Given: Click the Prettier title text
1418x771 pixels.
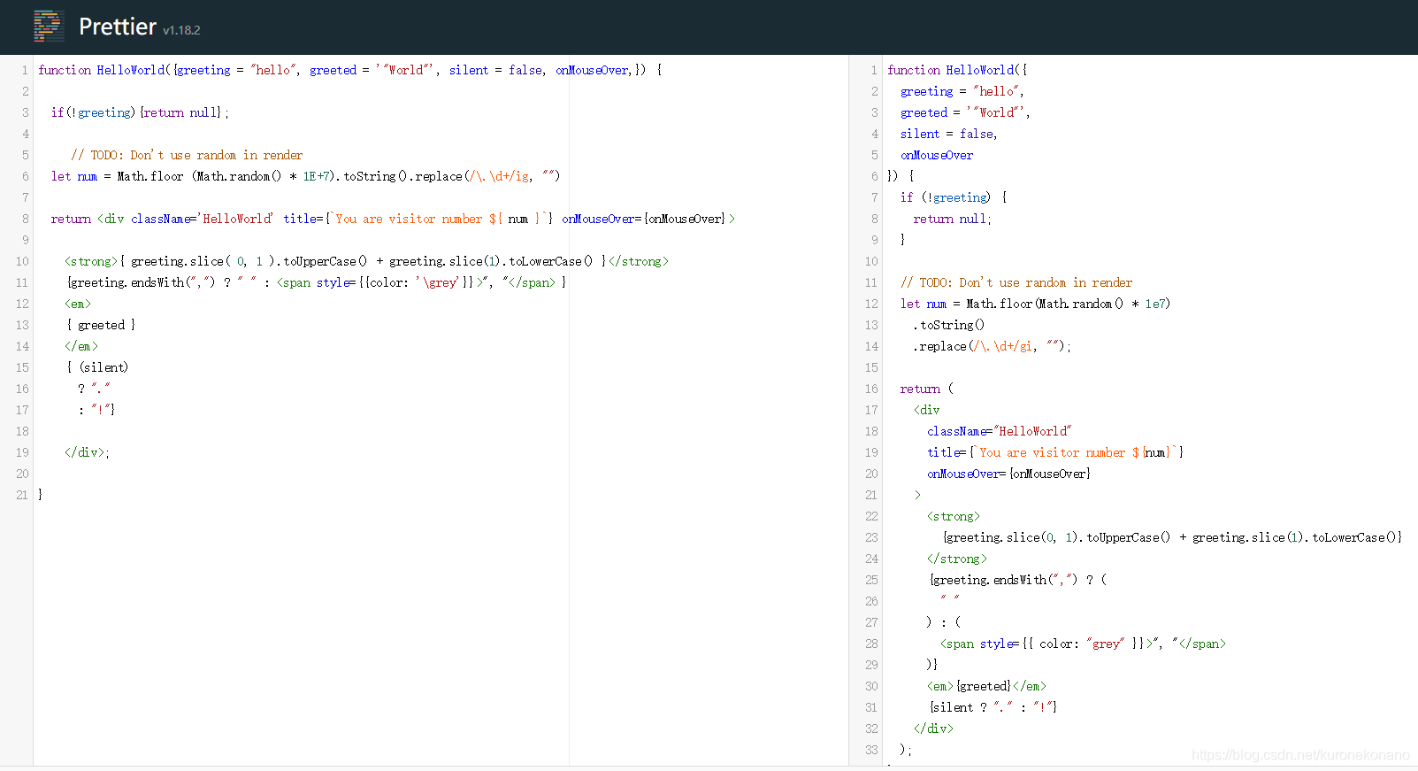Looking at the screenshot, I should coord(118,27).
